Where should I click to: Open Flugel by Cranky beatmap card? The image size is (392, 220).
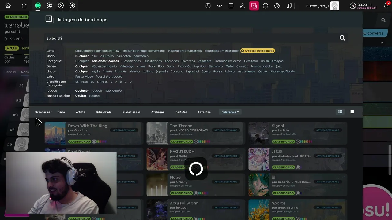click(x=196, y=185)
